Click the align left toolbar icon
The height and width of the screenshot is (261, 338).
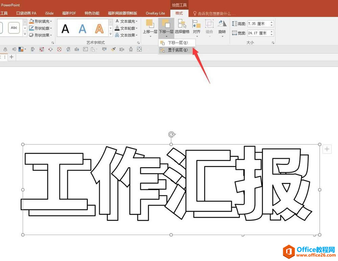[33, 49]
